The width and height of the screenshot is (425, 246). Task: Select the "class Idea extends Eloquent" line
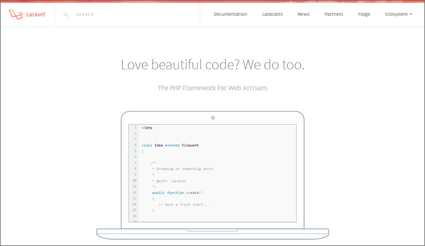[170, 145]
